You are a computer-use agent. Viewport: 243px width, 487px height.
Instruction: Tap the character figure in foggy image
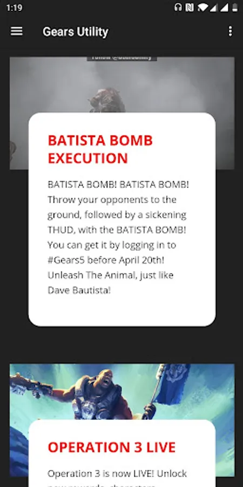[x=107, y=100]
